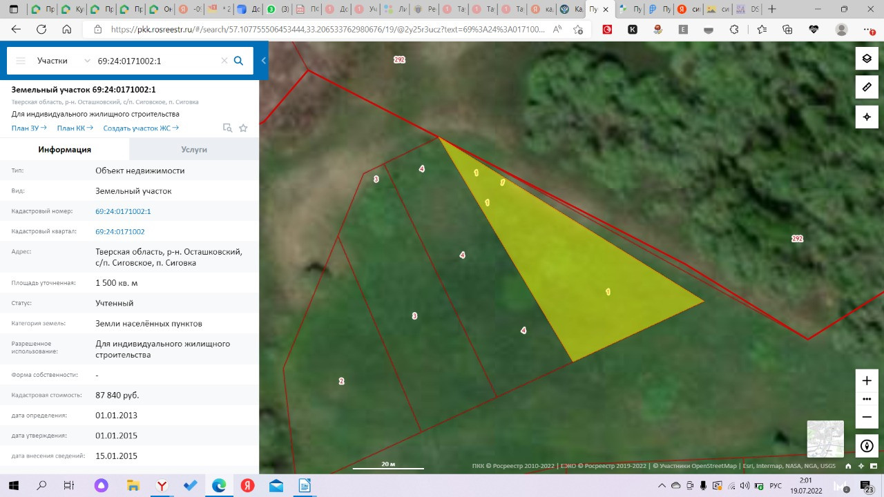Select the category value Земли населённых пунктов
The image size is (884, 497).
click(149, 323)
